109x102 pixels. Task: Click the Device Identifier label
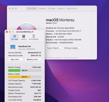tap(15, 53)
